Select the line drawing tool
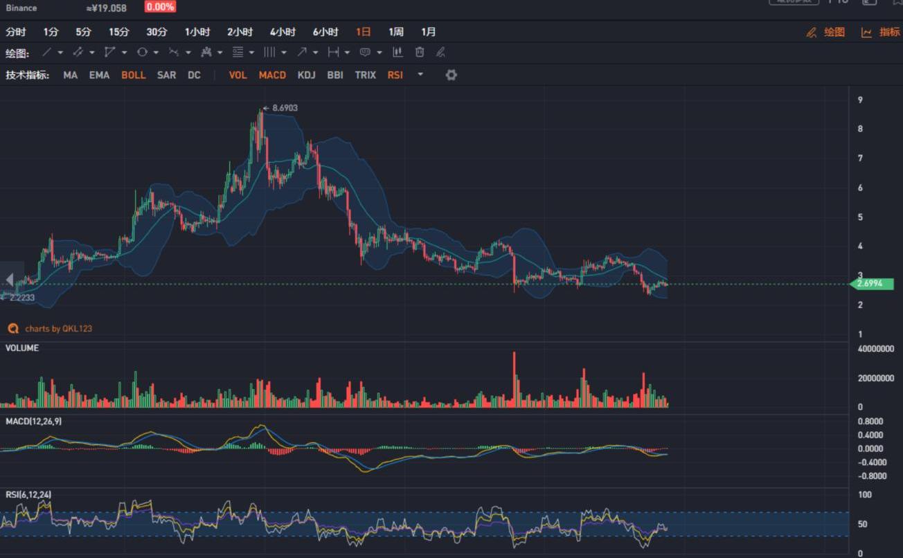This screenshot has width=903, height=558. (47, 53)
